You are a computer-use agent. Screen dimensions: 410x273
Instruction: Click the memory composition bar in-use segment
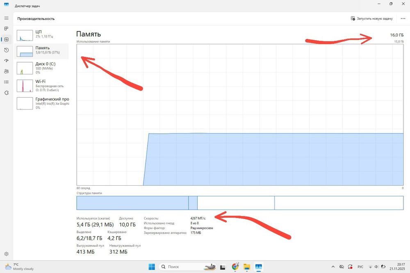132,203
